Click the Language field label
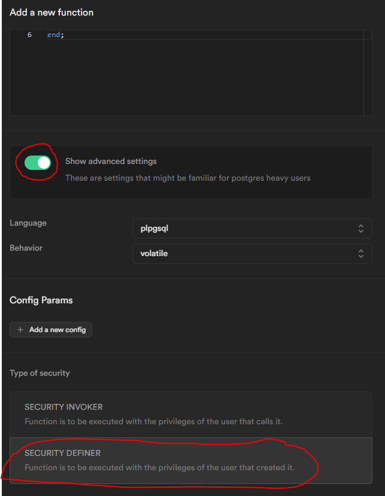385x496 pixels. (x=28, y=223)
